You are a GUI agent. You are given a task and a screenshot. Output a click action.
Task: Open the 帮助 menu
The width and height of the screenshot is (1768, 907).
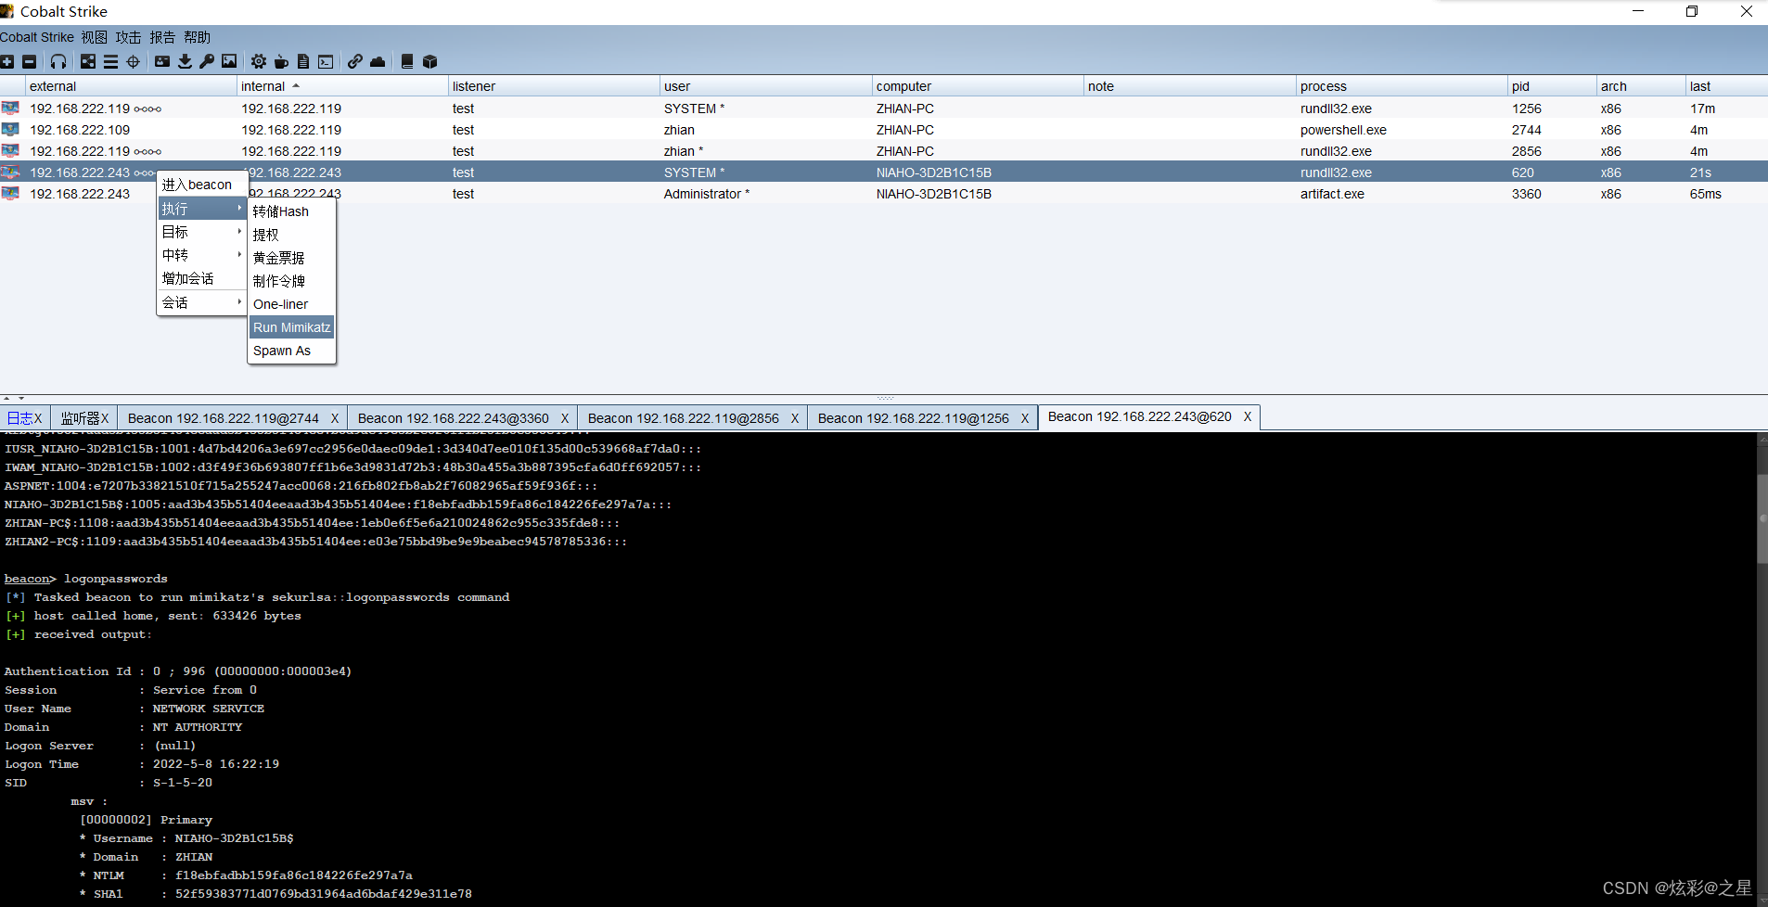coord(197,37)
